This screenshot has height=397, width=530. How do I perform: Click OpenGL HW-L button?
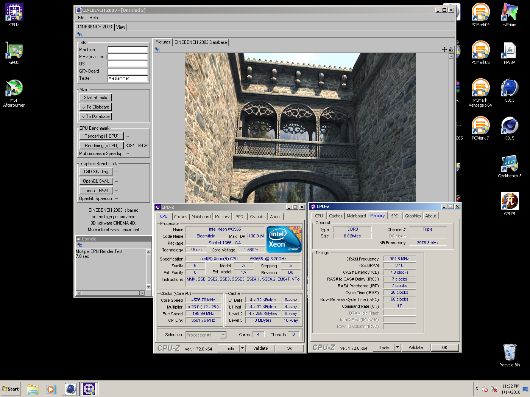click(x=96, y=191)
